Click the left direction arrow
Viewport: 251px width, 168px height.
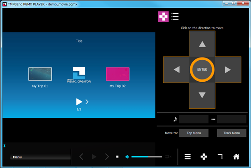(x=177, y=69)
